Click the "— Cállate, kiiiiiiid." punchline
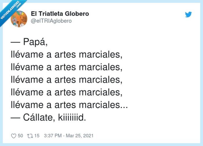 pyautogui.click(x=48, y=118)
